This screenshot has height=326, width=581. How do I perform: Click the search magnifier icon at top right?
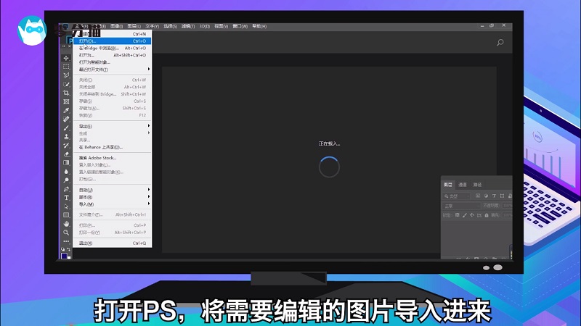(x=500, y=43)
